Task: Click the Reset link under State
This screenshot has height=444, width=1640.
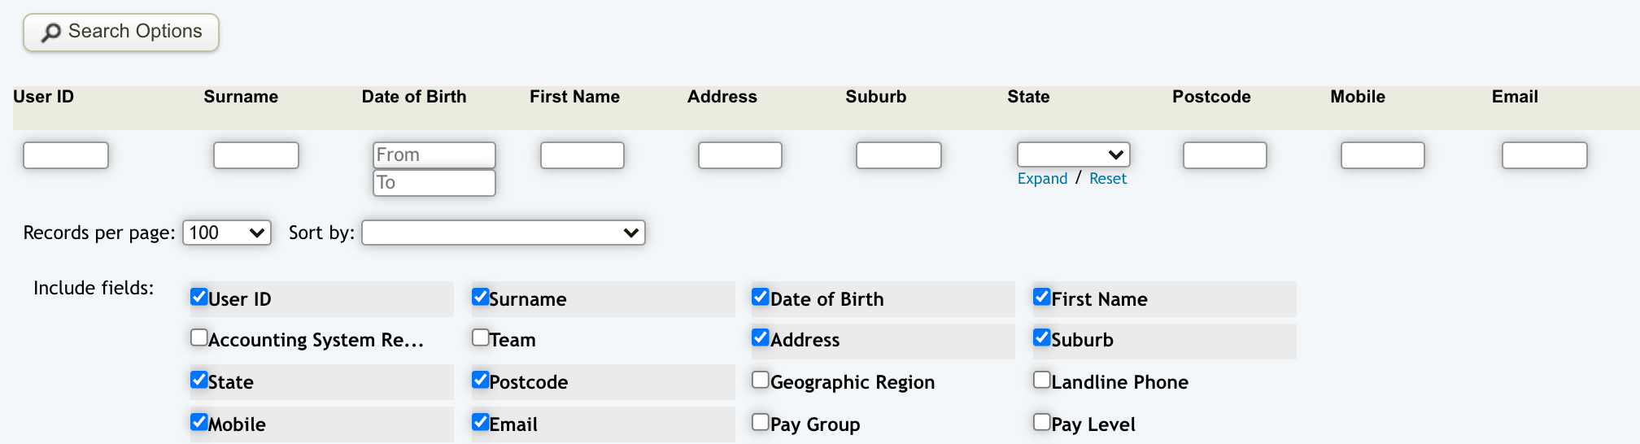Action: tap(1107, 179)
